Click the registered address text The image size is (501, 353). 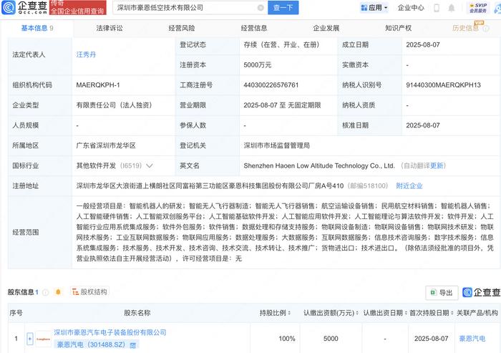point(210,185)
